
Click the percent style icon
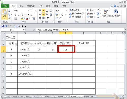[62, 15]
